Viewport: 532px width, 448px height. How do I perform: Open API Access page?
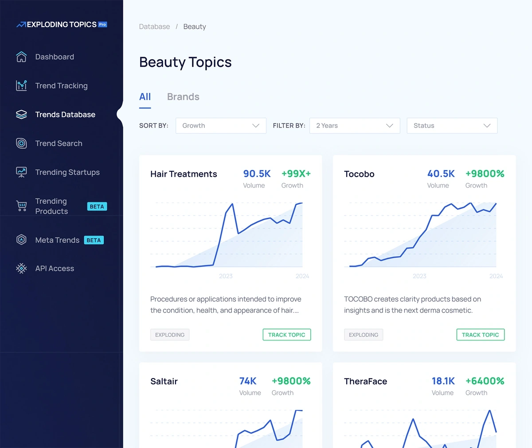pyautogui.click(x=55, y=268)
